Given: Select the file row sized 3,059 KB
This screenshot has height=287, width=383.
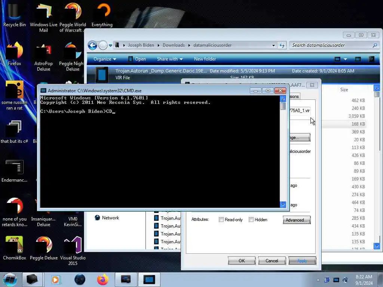Looking at the screenshot, I should point(344,116).
